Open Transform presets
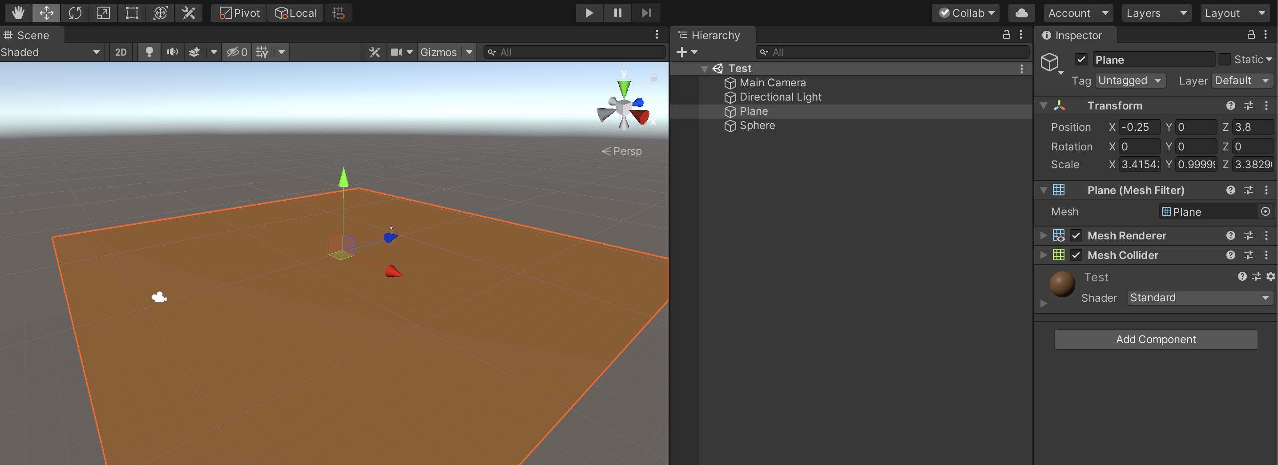This screenshot has width=1278, height=465. tap(1248, 106)
